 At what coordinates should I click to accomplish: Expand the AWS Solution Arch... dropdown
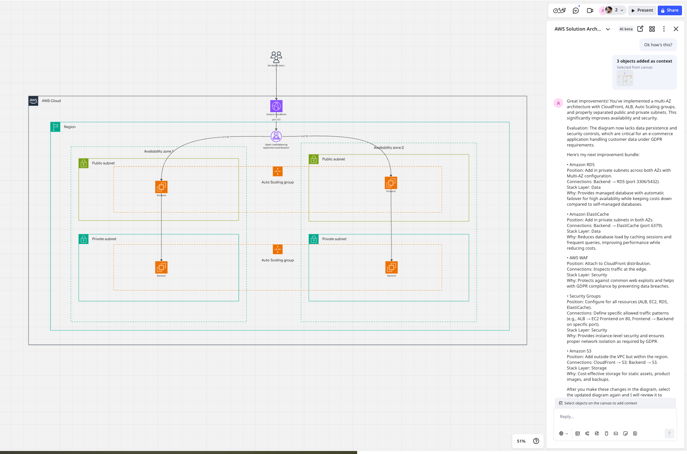point(608,29)
